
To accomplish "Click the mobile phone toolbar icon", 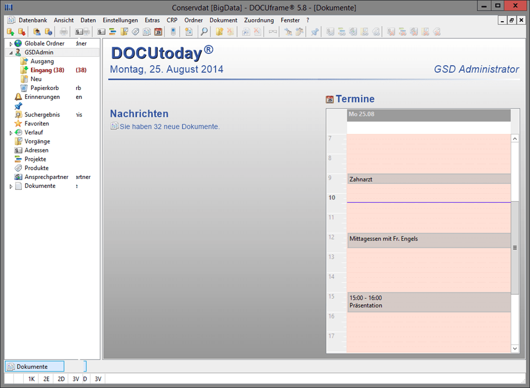I will [x=173, y=32].
